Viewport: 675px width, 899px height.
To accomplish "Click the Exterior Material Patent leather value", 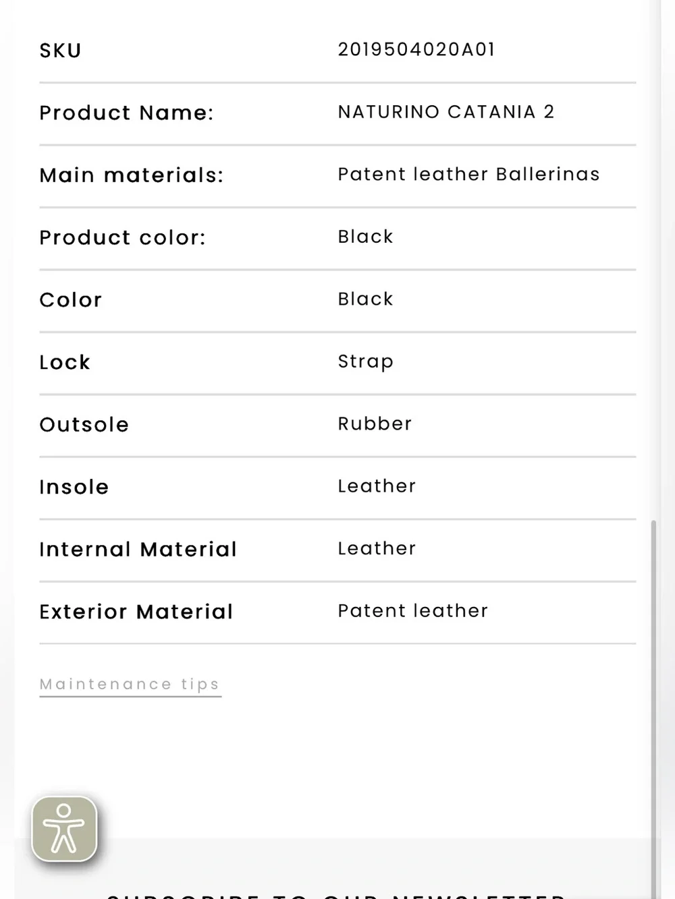I will point(412,611).
